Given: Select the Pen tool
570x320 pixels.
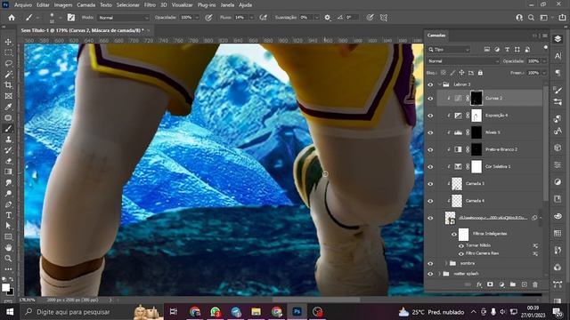Looking at the screenshot, I should 8,204.
